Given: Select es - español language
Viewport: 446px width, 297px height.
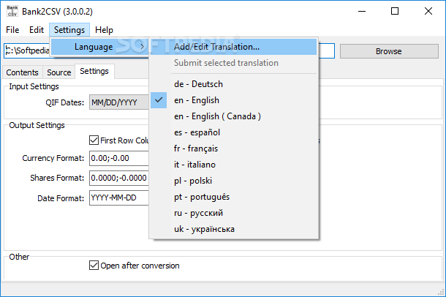Looking at the screenshot, I should pos(233,132).
